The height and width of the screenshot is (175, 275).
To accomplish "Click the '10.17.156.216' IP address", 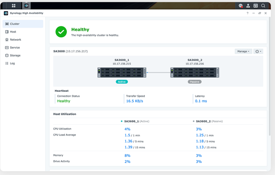I will pyautogui.click(x=195, y=64).
